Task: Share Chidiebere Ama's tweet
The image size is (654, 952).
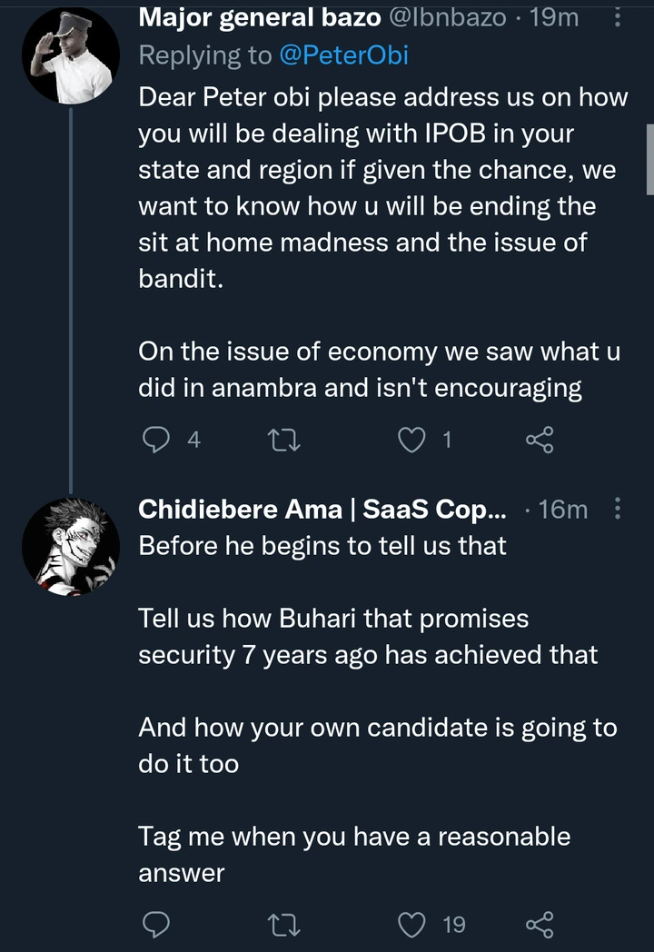Action: tap(539, 925)
